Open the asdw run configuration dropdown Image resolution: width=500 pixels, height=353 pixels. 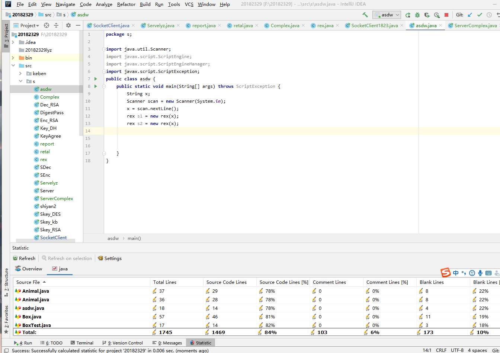pyautogui.click(x=387, y=15)
